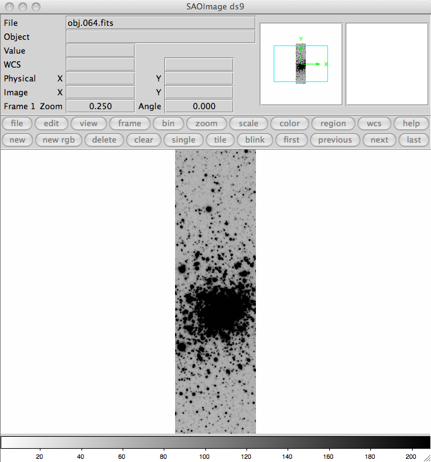
Task: Click the empty Object field
Action: [x=161, y=37]
